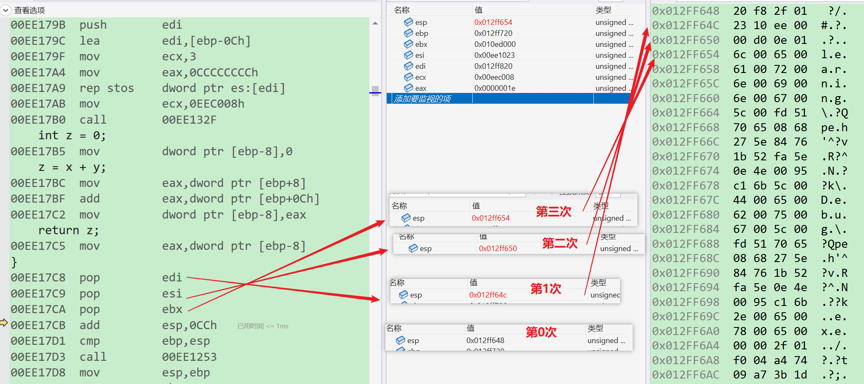Select esi value 0x00ee1023

(x=494, y=55)
